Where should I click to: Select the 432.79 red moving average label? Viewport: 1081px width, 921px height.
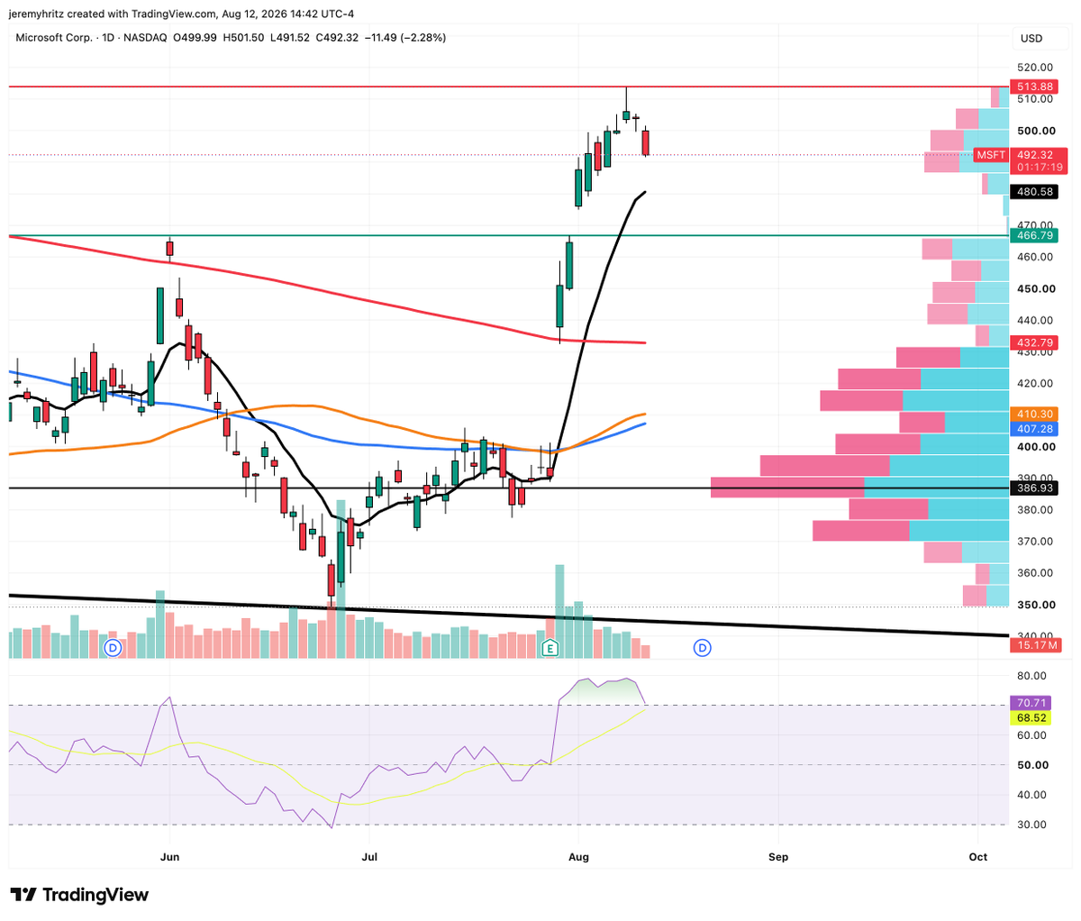point(1035,342)
